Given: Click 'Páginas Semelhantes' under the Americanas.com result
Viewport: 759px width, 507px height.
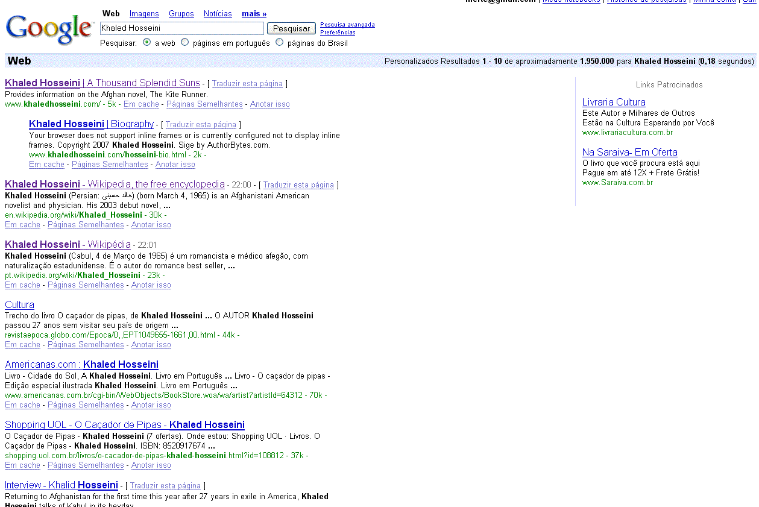Looking at the screenshot, I should [86, 405].
